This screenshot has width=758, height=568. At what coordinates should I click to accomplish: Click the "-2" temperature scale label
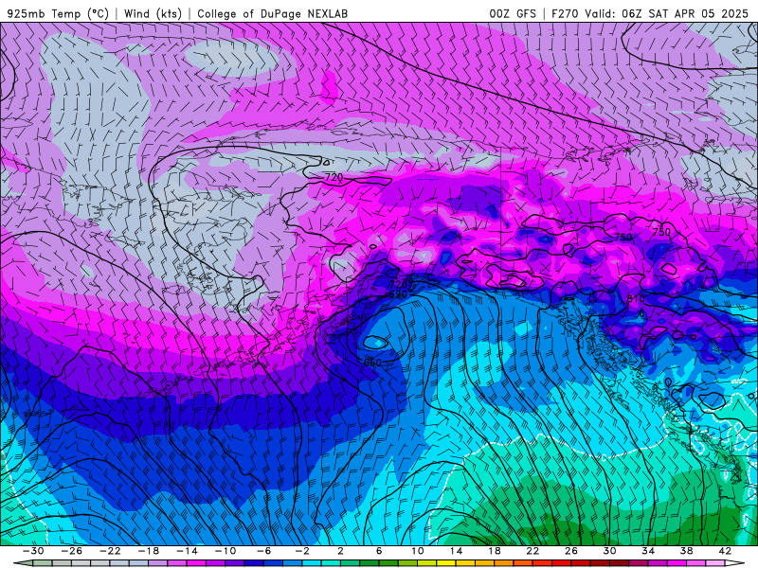[302, 551]
